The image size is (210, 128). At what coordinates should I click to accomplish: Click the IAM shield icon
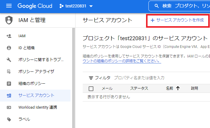pyautogui.click(x=9, y=20)
